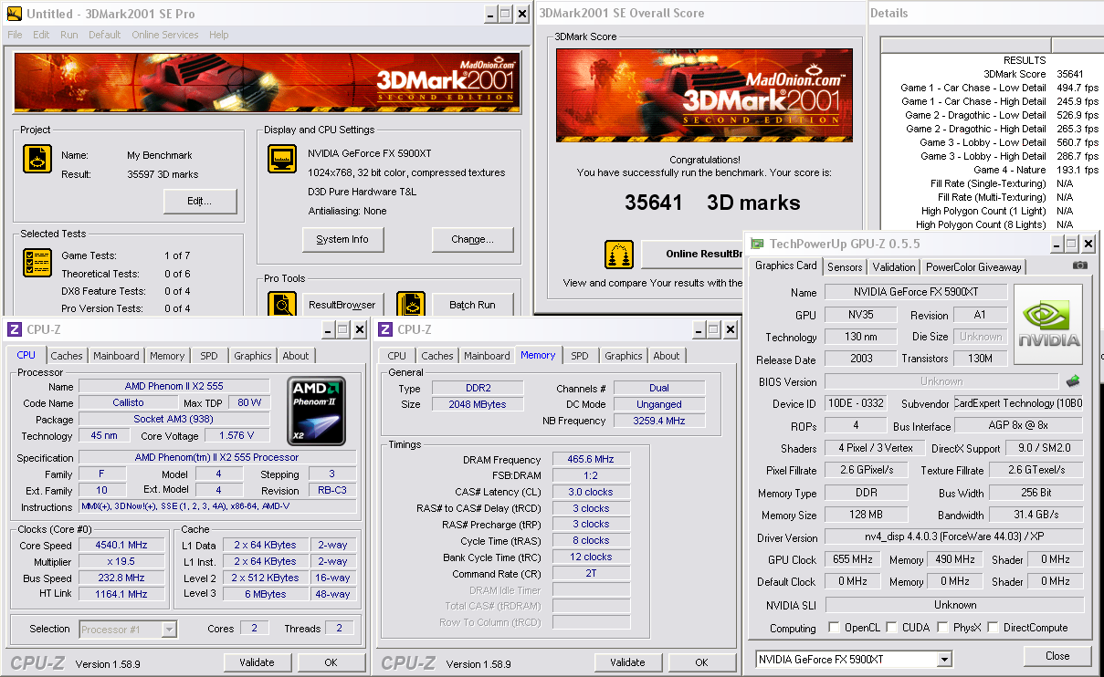Switch to Caches tab in left CPU-Z
The height and width of the screenshot is (677, 1104).
(x=67, y=356)
